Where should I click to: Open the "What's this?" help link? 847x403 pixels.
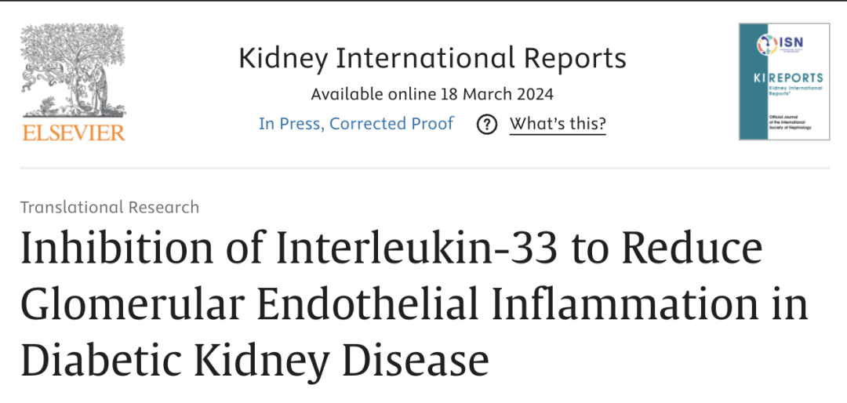click(x=558, y=124)
